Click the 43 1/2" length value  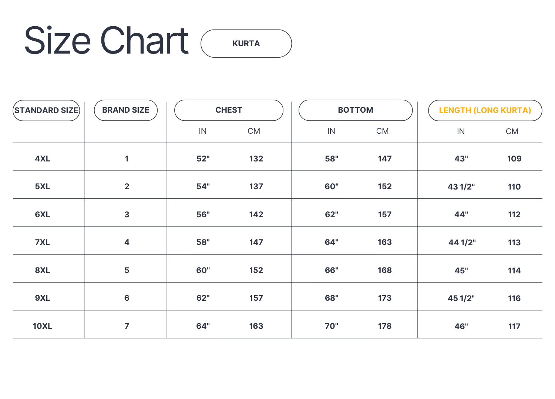[461, 187]
